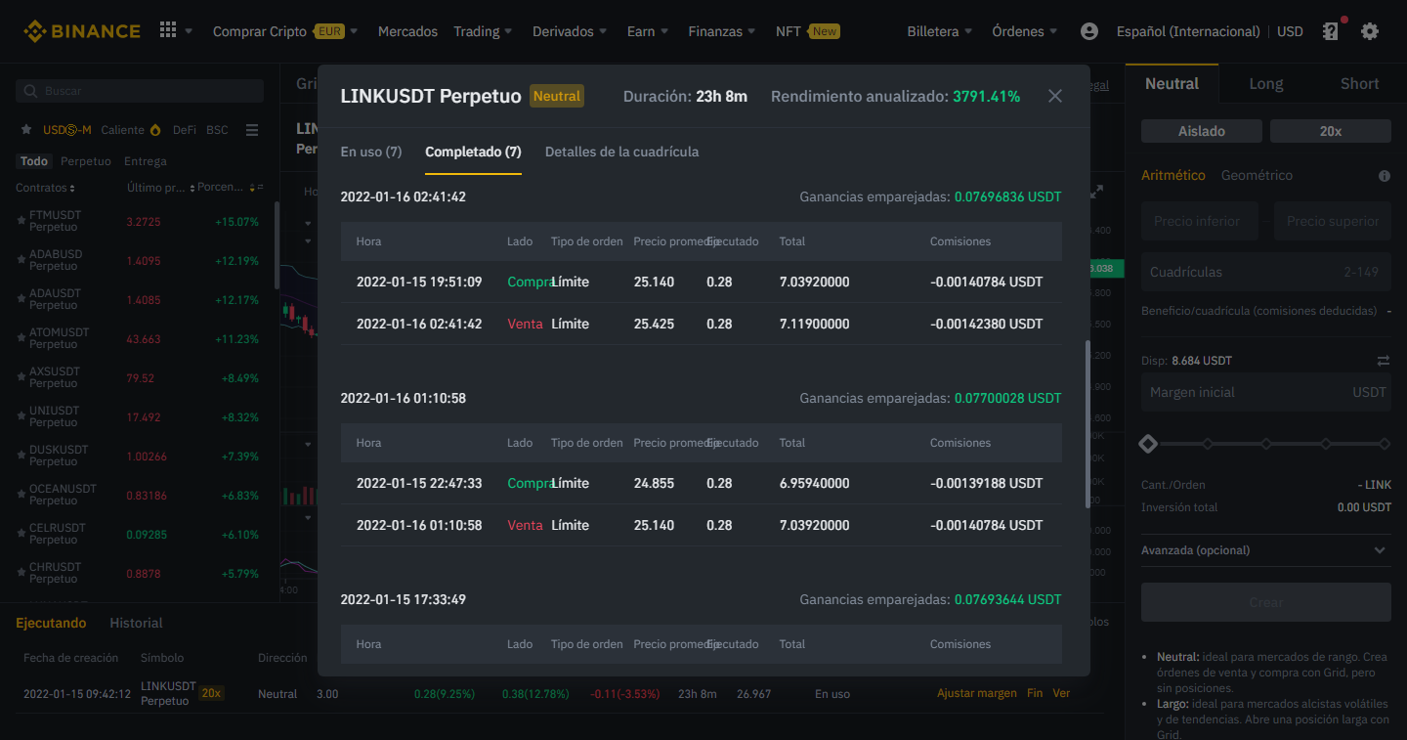Set margin slider to the middle point
Viewport: 1407px width, 740px height.
click(x=1266, y=444)
